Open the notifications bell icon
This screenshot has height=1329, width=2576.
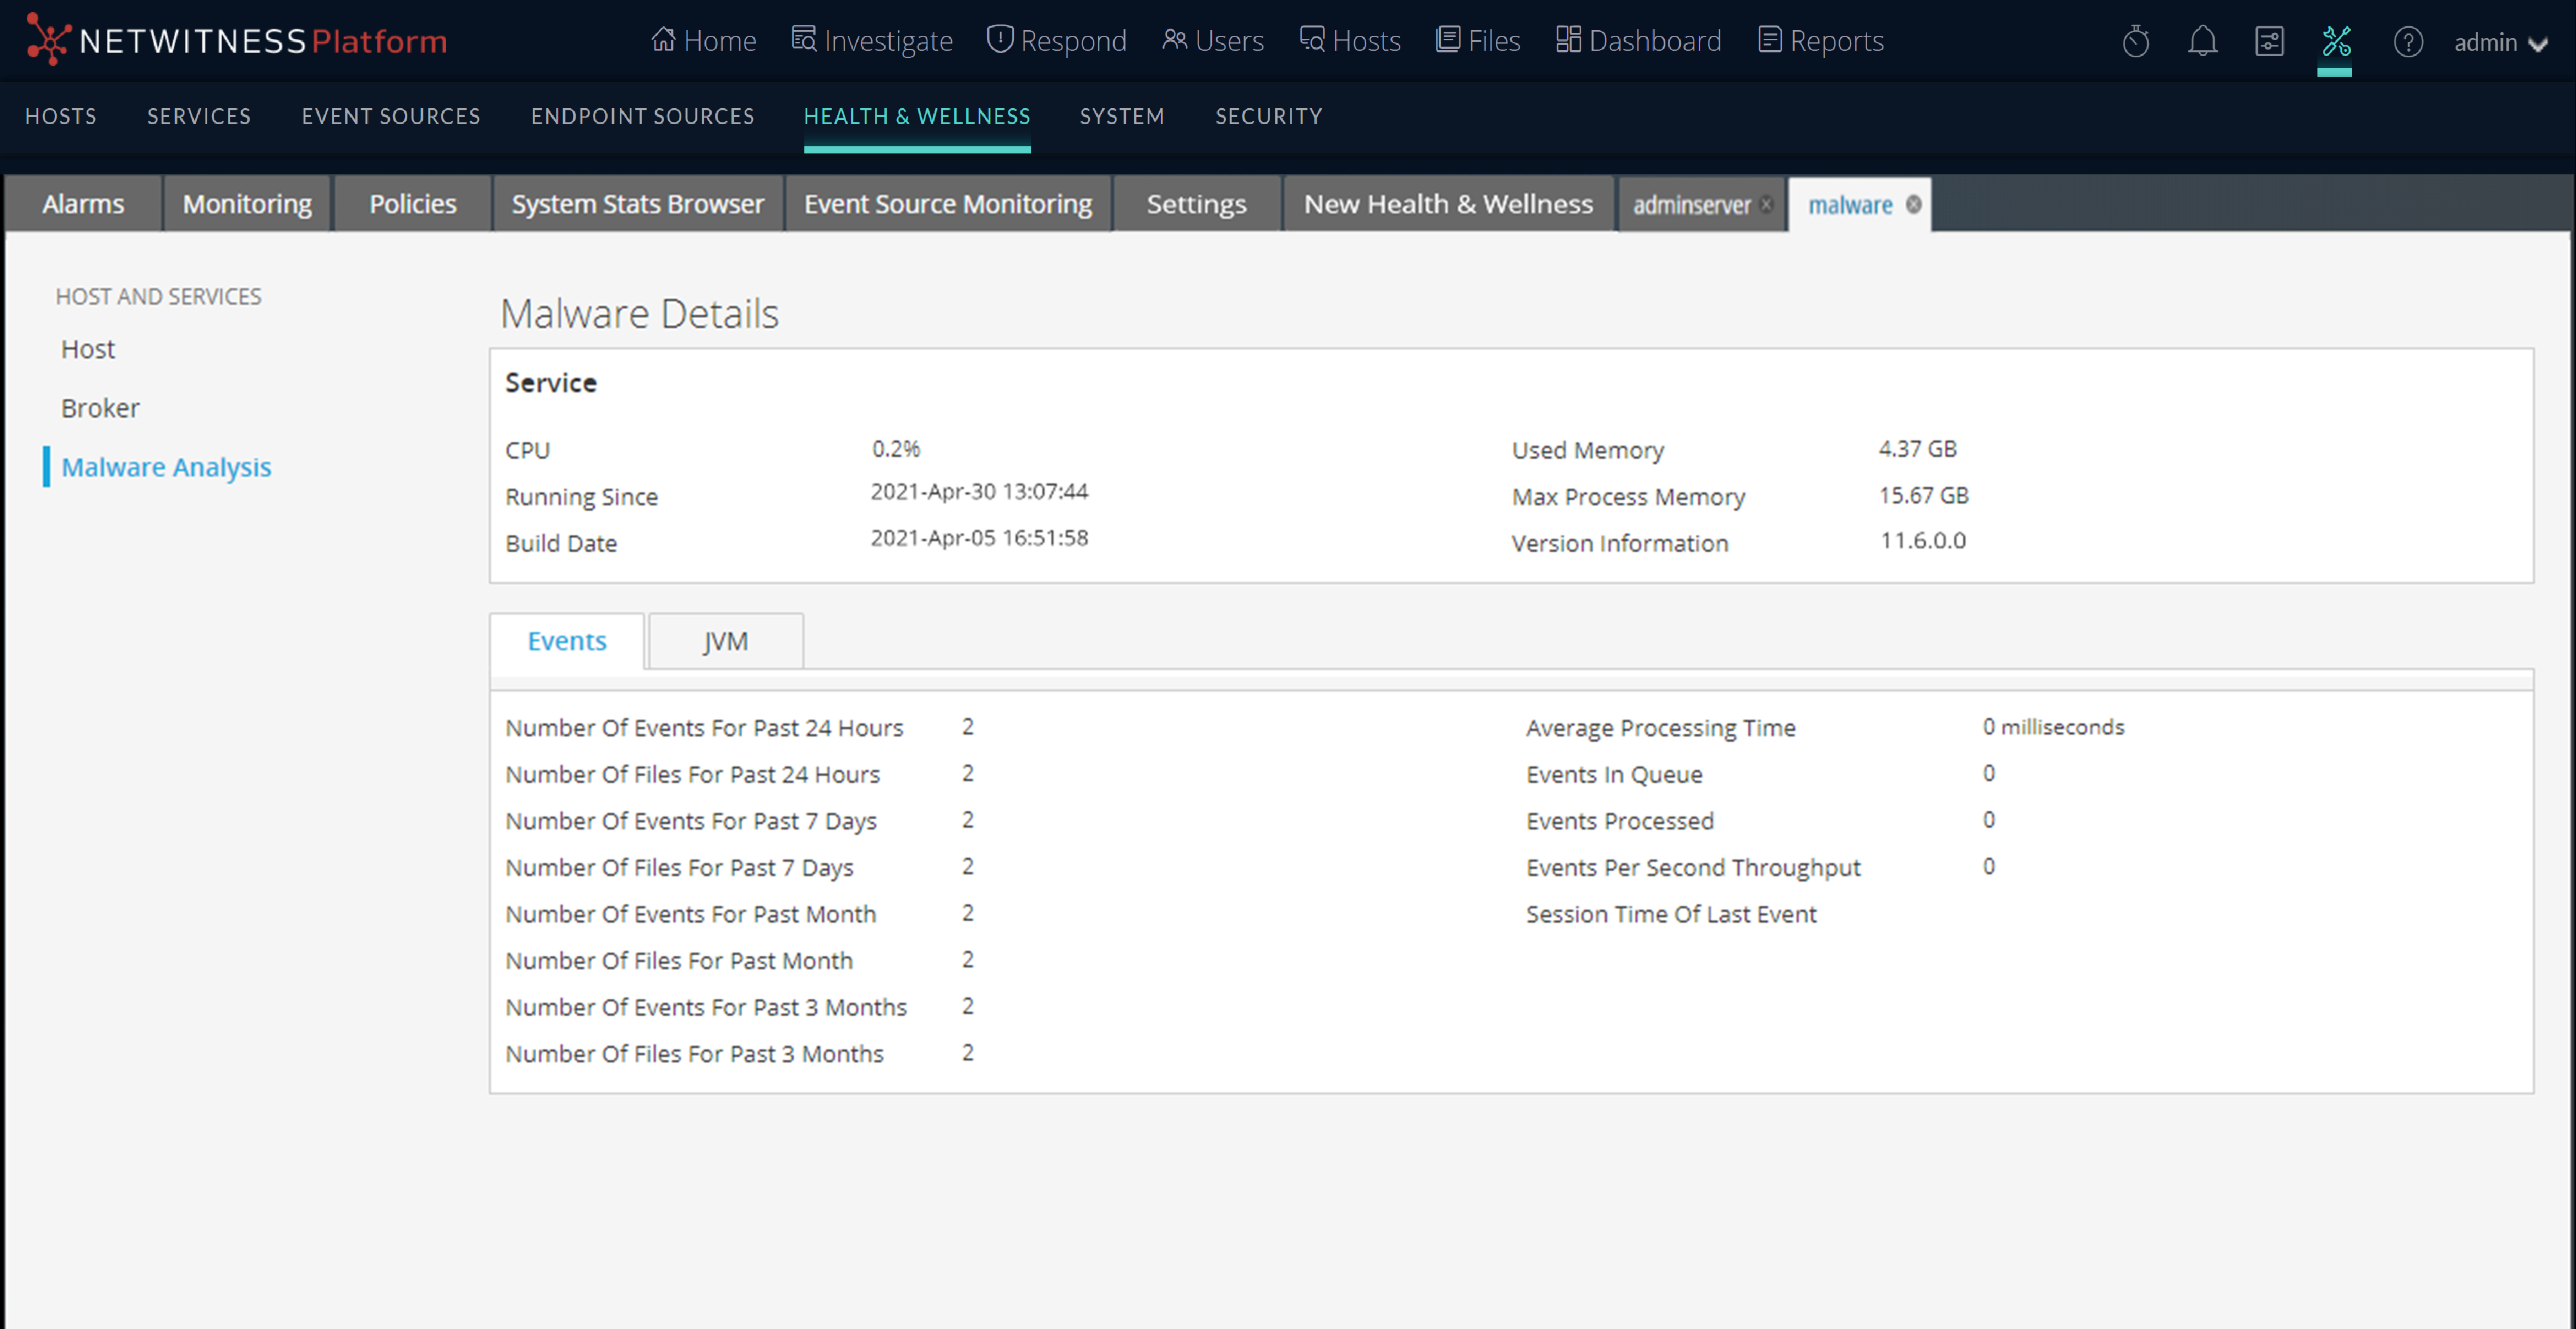point(2202,42)
